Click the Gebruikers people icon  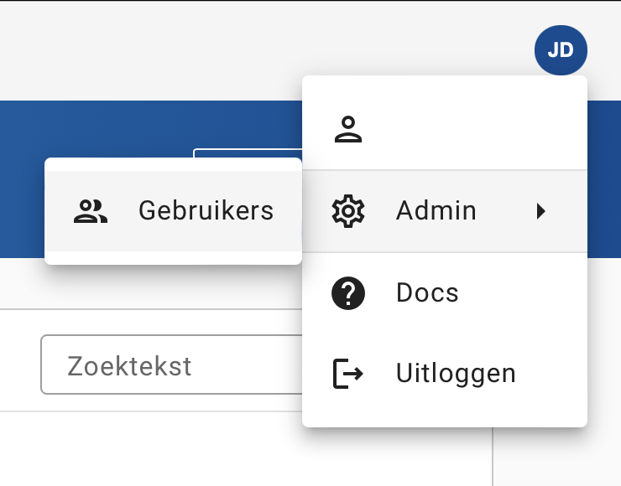coord(91,211)
